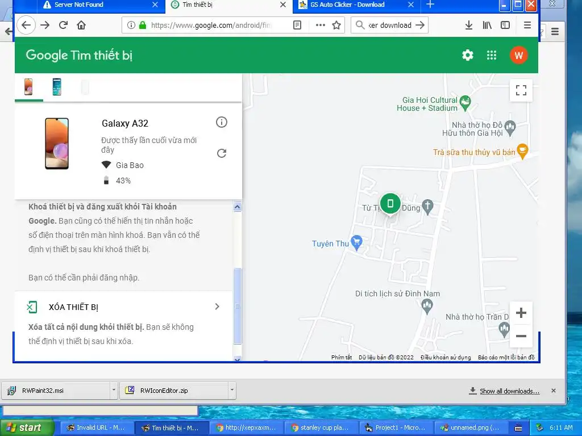
Task: Toggle the Firefox sidebar icon
Action: 505,25
